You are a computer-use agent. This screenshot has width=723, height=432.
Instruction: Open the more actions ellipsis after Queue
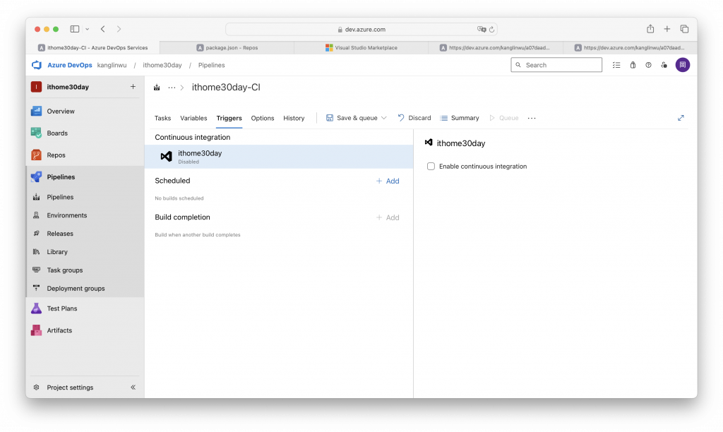click(532, 118)
